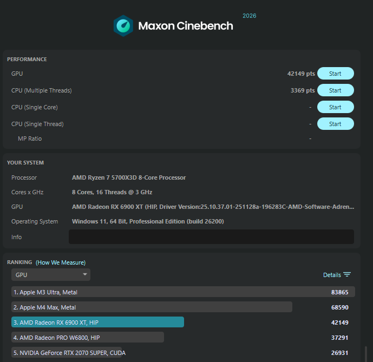Viewport: 373px width, 362px height.
Task: Click the ranking list vertical scrollbar
Action: click(x=366, y=354)
